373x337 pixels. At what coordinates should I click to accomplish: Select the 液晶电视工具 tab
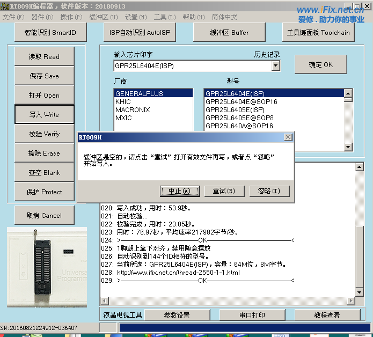tap(122, 315)
